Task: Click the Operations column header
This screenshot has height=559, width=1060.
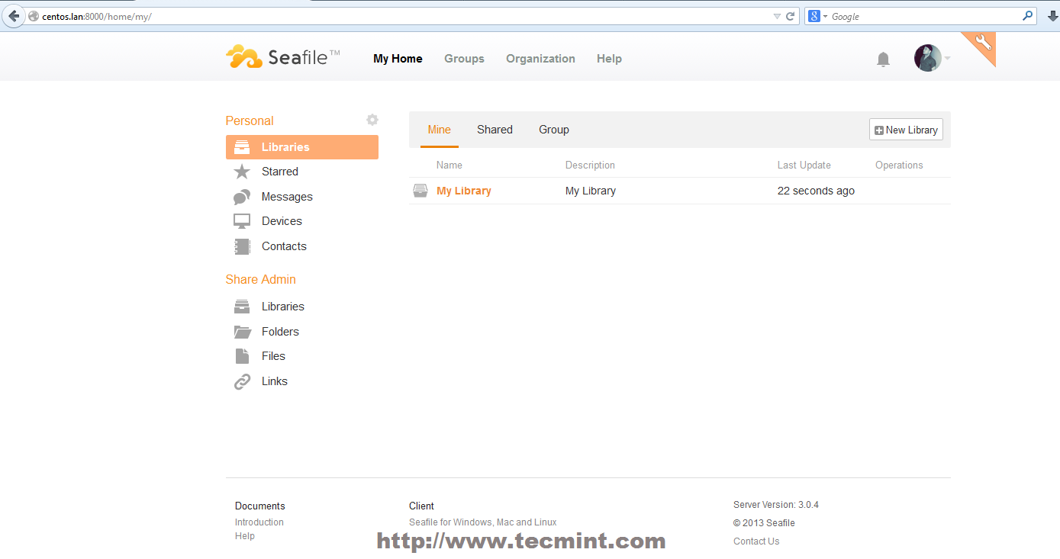Action: coord(899,165)
